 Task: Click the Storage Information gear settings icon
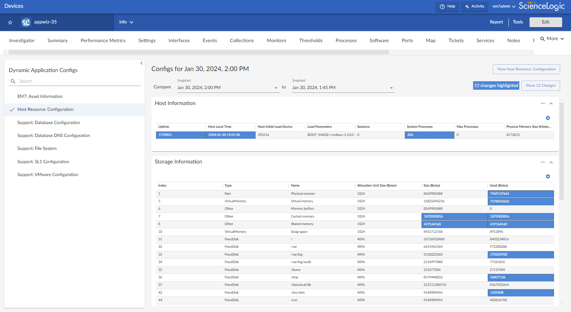click(x=548, y=176)
